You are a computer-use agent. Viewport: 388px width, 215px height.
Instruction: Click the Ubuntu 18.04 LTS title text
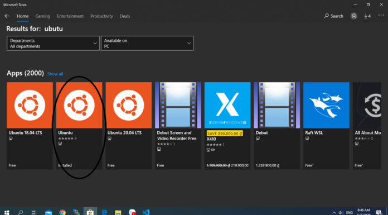[x=25, y=133]
